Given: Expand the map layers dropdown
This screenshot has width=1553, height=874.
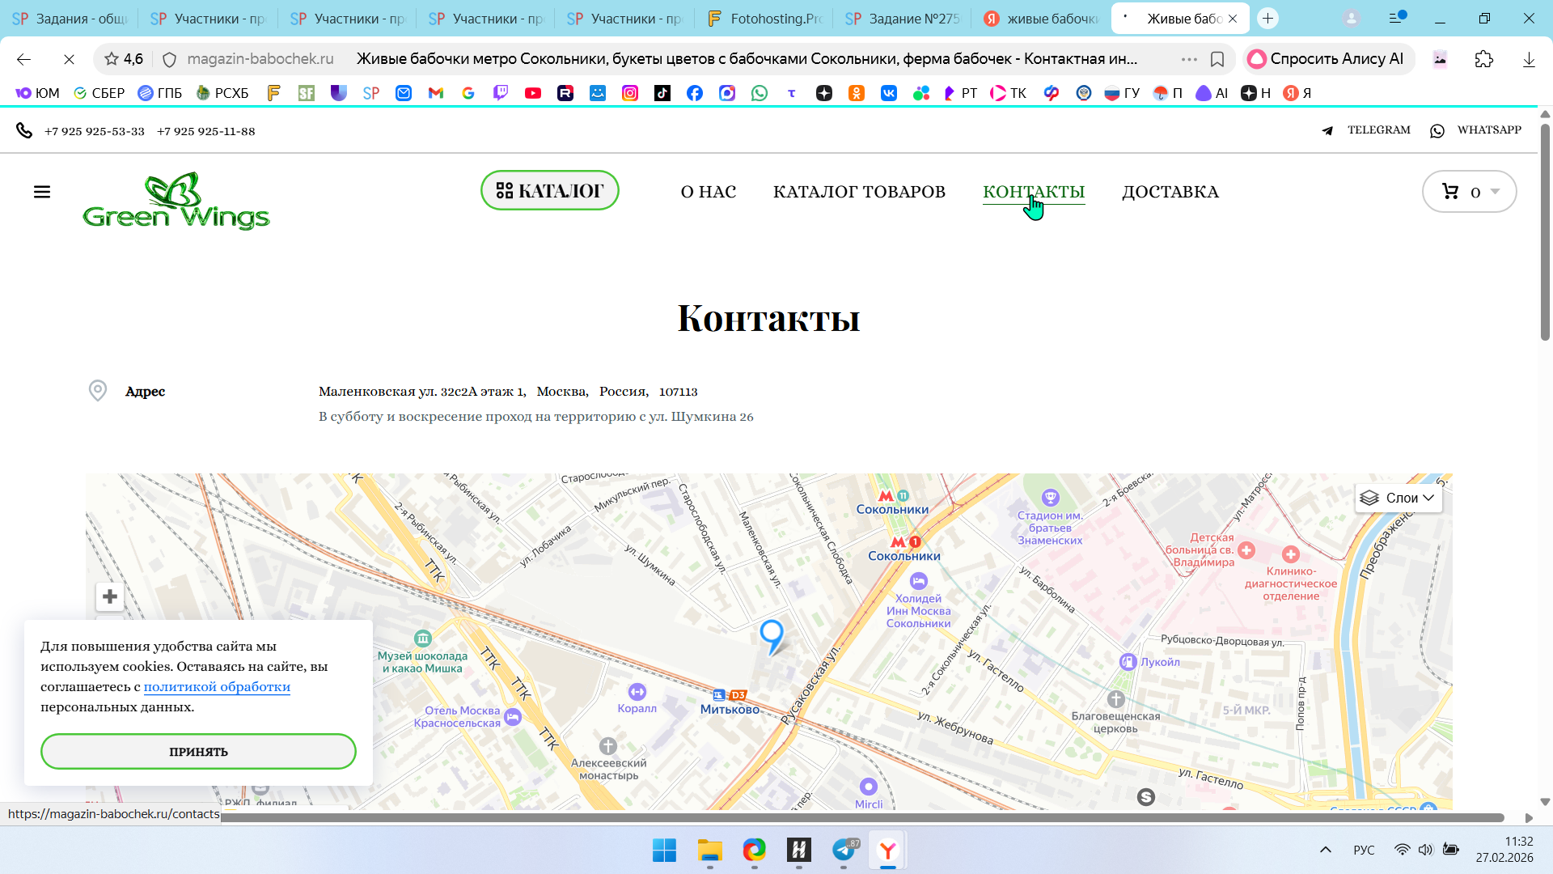Looking at the screenshot, I should tap(1398, 498).
